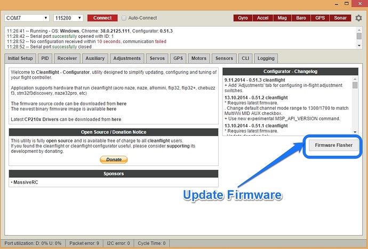The height and width of the screenshot is (249, 368).
Task: Go to the Motors tab
Action: tap(199, 59)
